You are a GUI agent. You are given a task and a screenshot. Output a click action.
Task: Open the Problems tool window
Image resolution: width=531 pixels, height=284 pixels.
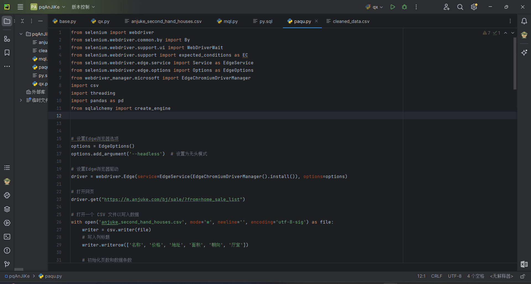pyautogui.click(x=7, y=250)
